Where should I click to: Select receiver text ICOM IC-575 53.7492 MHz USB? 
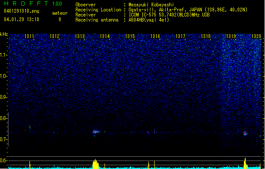click(169, 15)
